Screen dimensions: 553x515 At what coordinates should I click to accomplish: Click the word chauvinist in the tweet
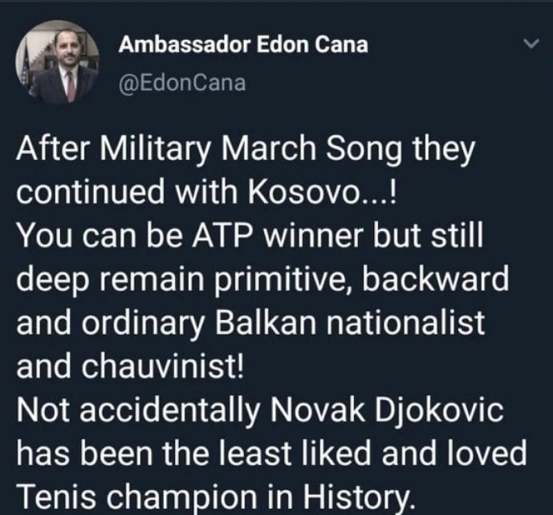click(163, 366)
